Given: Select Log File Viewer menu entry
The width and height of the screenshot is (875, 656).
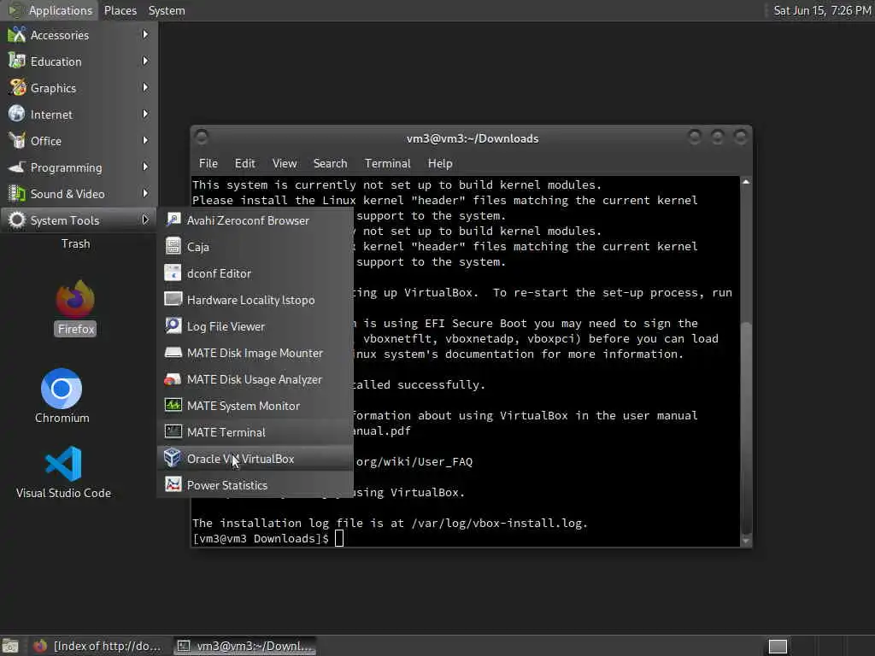Looking at the screenshot, I should click(255, 326).
